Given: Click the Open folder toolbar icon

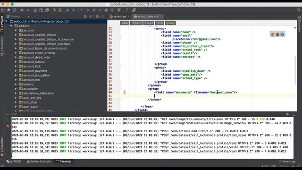Looking at the screenshot, I should 3,10.
